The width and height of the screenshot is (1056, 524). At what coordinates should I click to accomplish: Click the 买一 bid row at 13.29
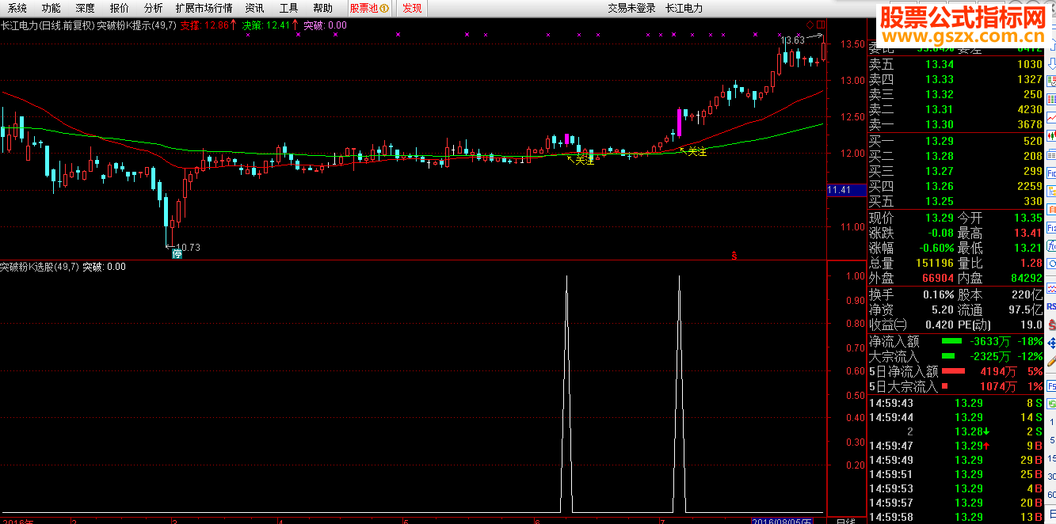[956, 141]
